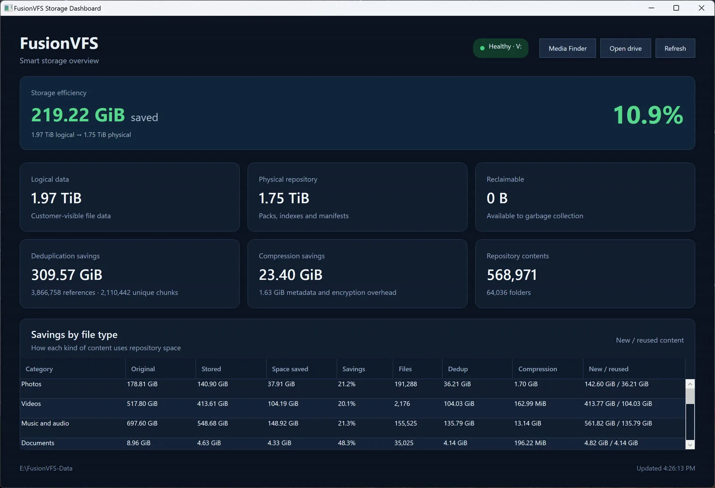Click the Physical repository 1.75 TiB value
This screenshot has width=715, height=488.
284,198
